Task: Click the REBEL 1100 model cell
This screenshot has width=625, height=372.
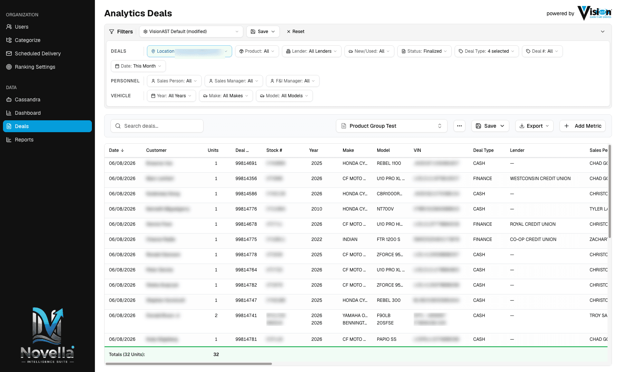Action: (x=389, y=163)
